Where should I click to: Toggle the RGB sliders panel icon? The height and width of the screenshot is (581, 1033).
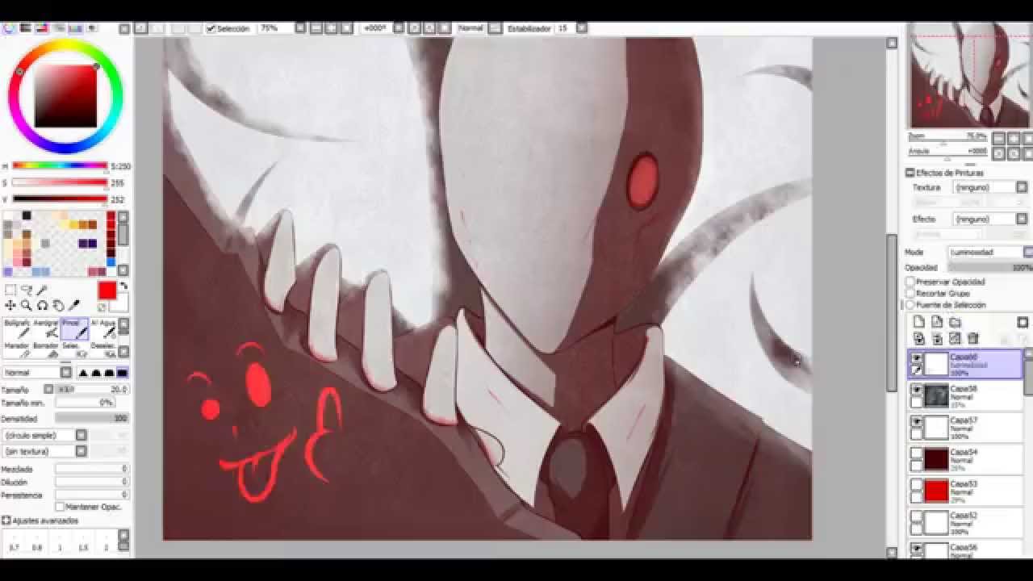[25, 28]
